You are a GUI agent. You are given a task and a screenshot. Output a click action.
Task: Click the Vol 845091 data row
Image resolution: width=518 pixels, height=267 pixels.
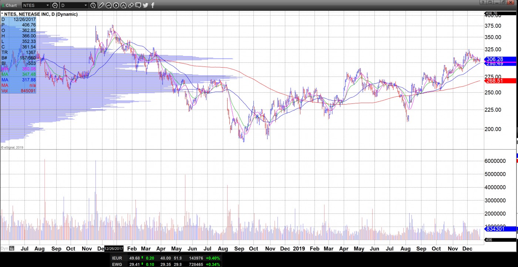pos(18,91)
